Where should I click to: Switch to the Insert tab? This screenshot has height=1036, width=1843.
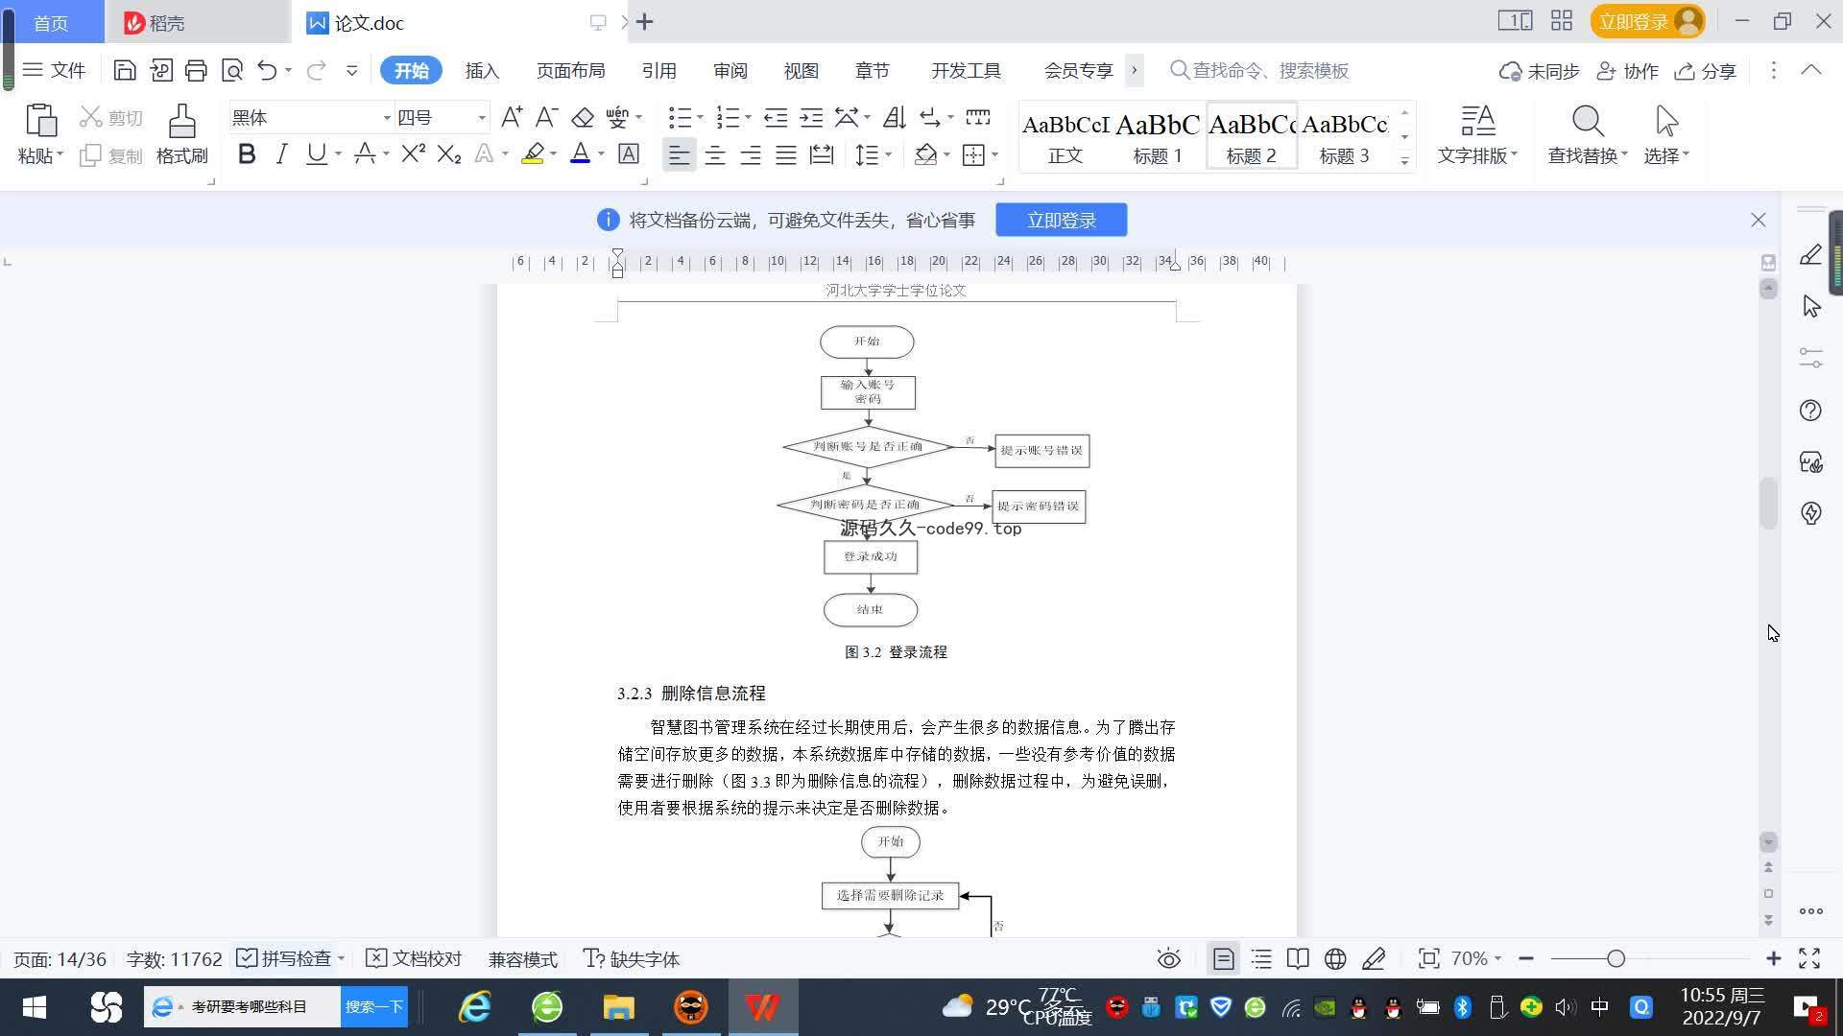click(482, 70)
